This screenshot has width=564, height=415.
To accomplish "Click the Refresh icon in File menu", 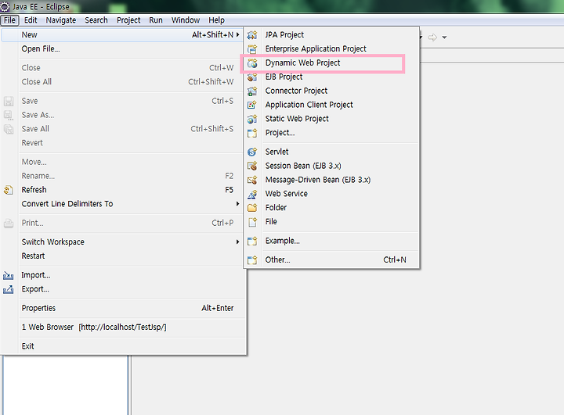I will pos(9,190).
